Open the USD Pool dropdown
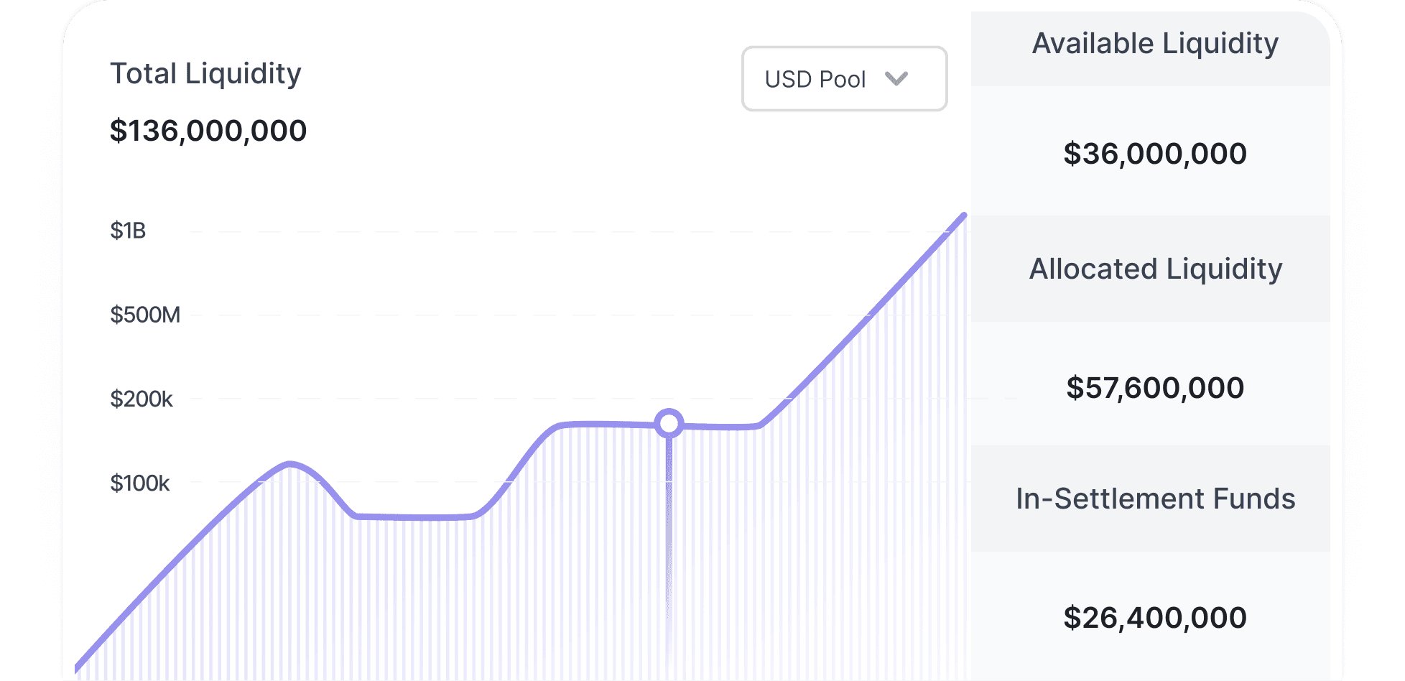Image resolution: width=1405 pixels, height=681 pixels. click(844, 78)
